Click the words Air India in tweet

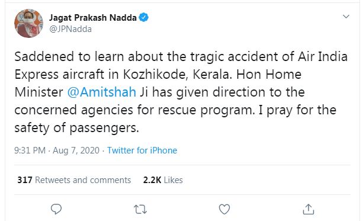tap(323, 56)
